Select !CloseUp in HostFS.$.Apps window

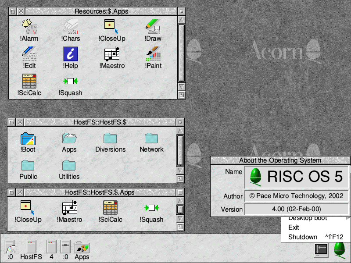coord(28,212)
